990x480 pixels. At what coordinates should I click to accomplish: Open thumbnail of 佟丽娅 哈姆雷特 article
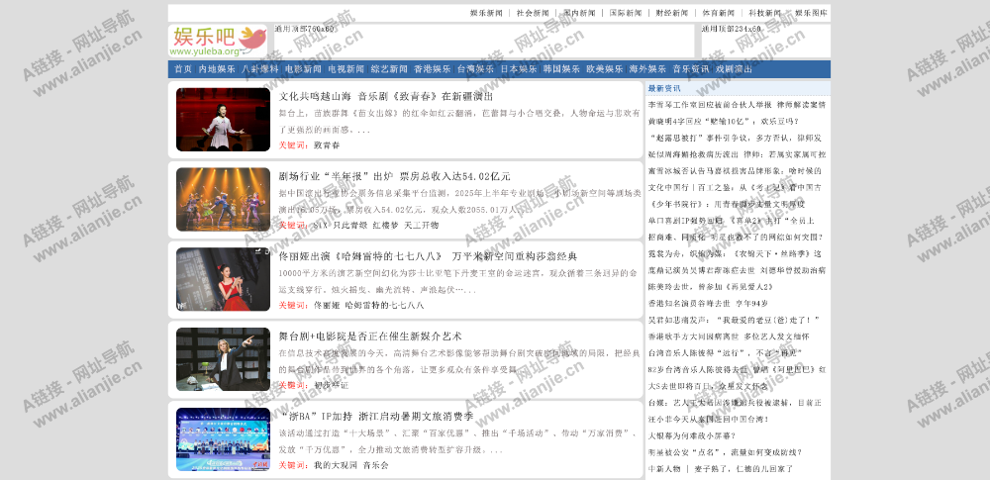tap(223, 279)
